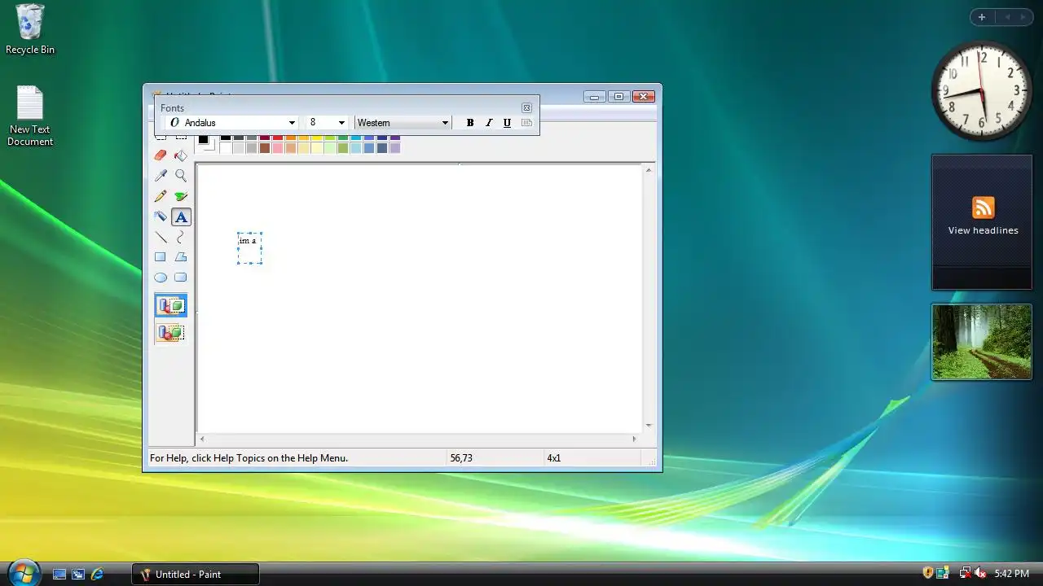Click inside the 'im a' text box

pyautogui.click(x=250, y=248)
